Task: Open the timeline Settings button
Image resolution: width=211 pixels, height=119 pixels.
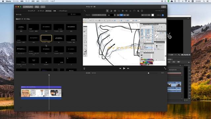Action: point(163,73)
